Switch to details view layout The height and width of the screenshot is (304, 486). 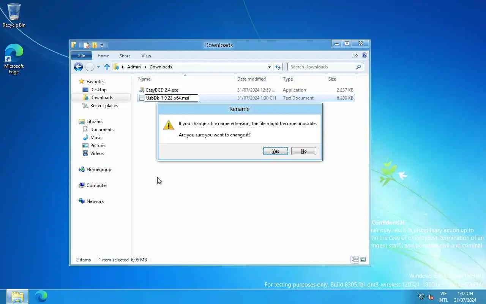click(355, 260)
